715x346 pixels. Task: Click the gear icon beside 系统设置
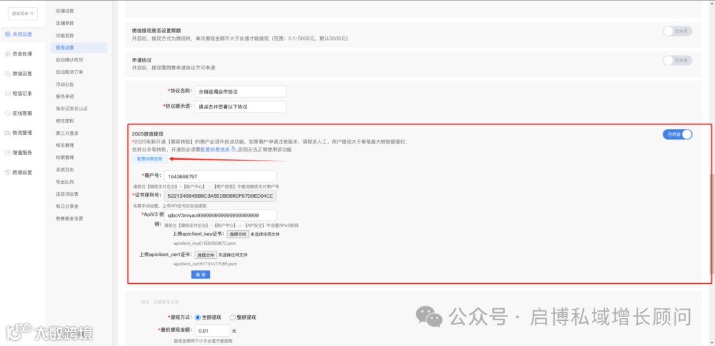click(7, 34)
